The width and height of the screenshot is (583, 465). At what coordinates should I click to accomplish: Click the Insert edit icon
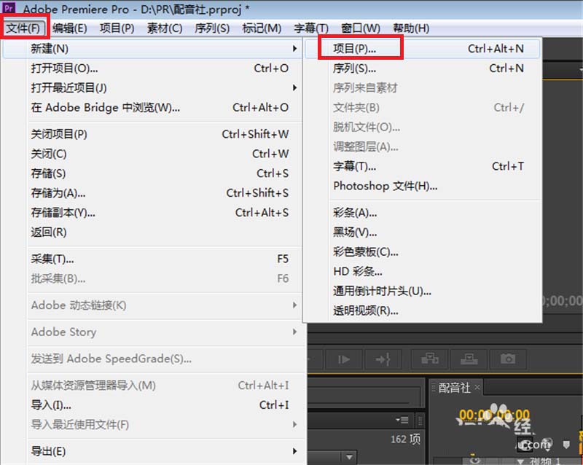coord(429,359)
